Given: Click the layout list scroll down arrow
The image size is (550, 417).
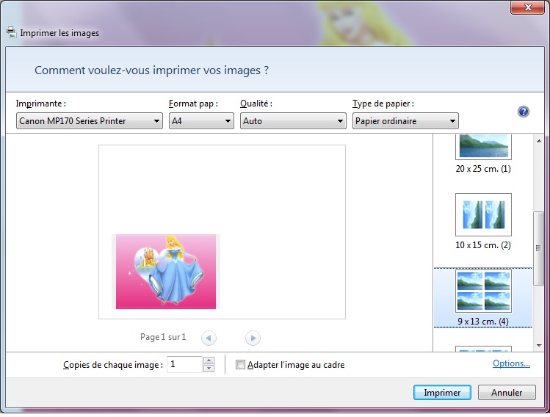Looking at the screenshot, I should click(x=539, y=346).
